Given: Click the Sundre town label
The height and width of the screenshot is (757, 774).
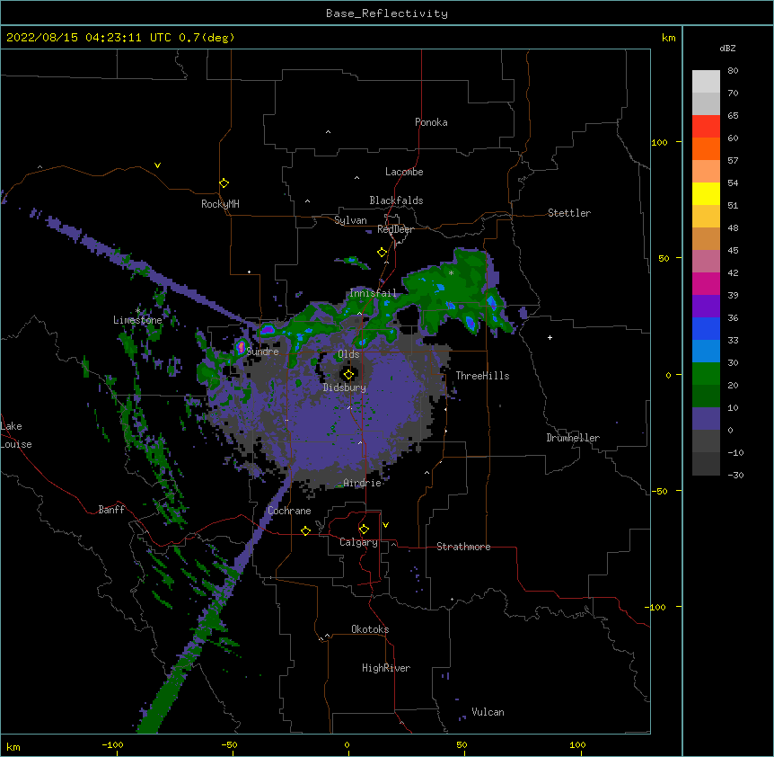Looking at the screenshot, I should coord(262,352).
